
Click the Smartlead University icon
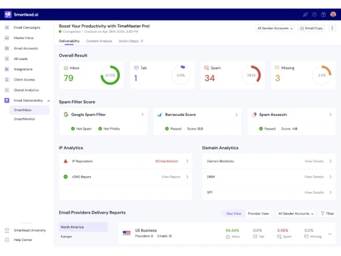tap(7, 230)
